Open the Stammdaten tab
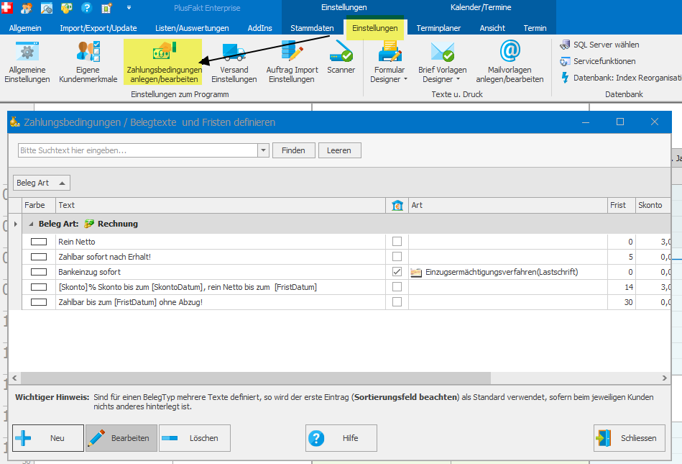682x464 pixels. point(313,28)
